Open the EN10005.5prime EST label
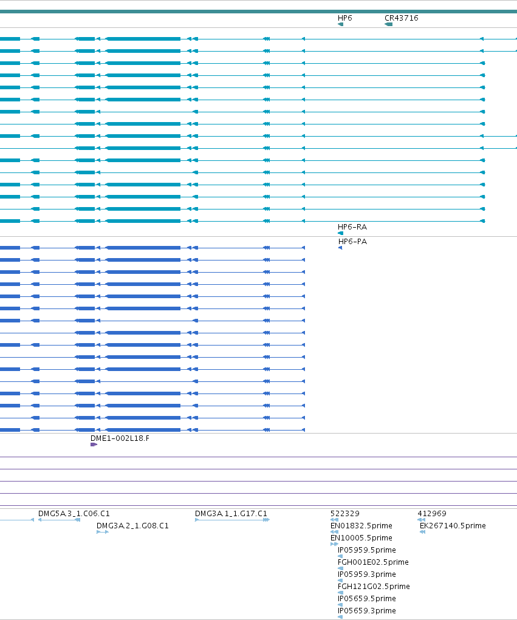 [x=361, y=538]
